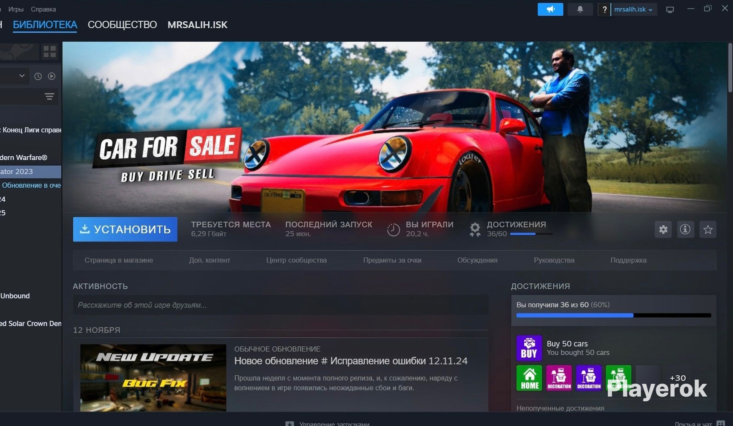
Task: Click the activity text input field
Action: click(x=281, y=305)
